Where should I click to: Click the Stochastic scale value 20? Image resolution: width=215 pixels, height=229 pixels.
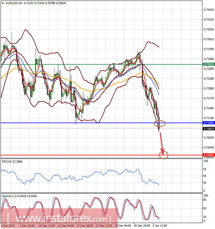pyautogui.click(x=205, y=217)
